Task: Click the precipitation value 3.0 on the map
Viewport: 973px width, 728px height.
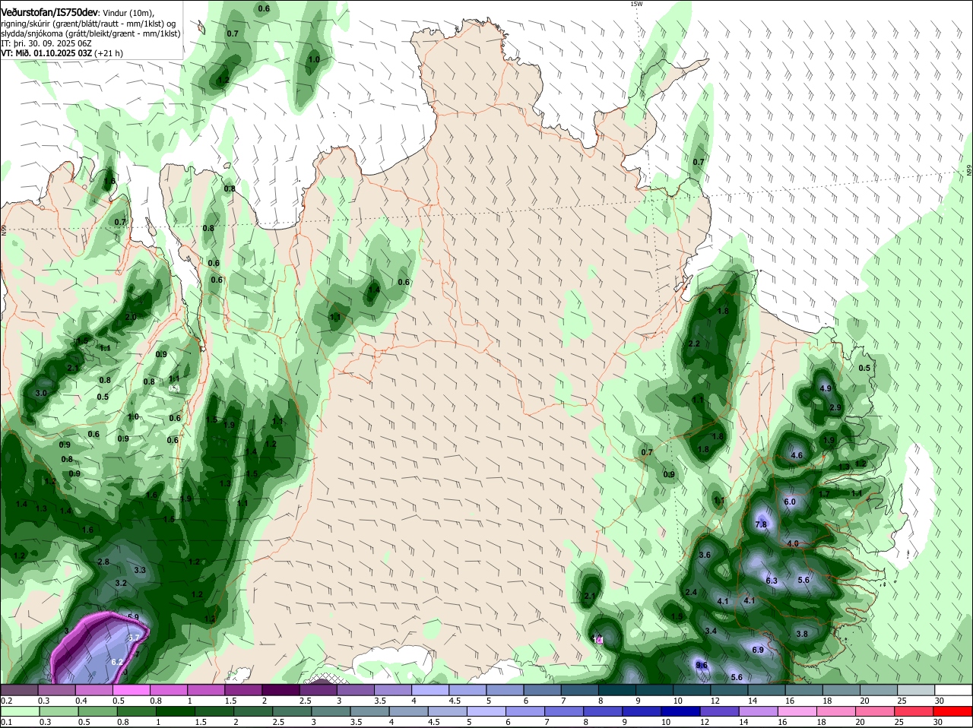Action: [41, 393]
